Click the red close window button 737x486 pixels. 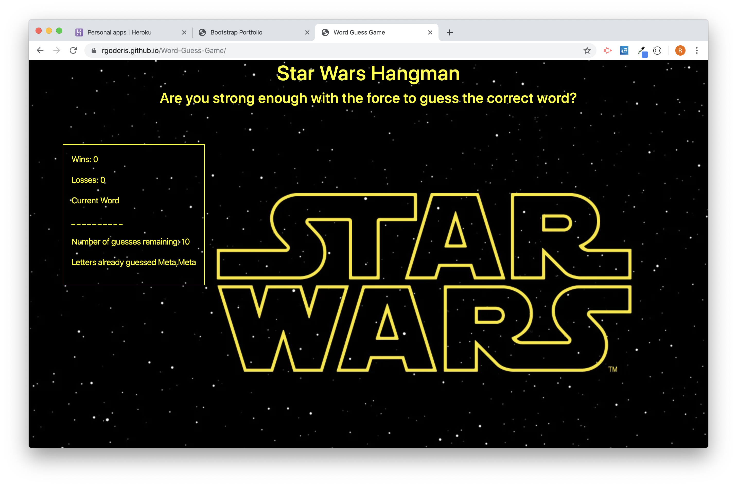click(x=38, y=31)
